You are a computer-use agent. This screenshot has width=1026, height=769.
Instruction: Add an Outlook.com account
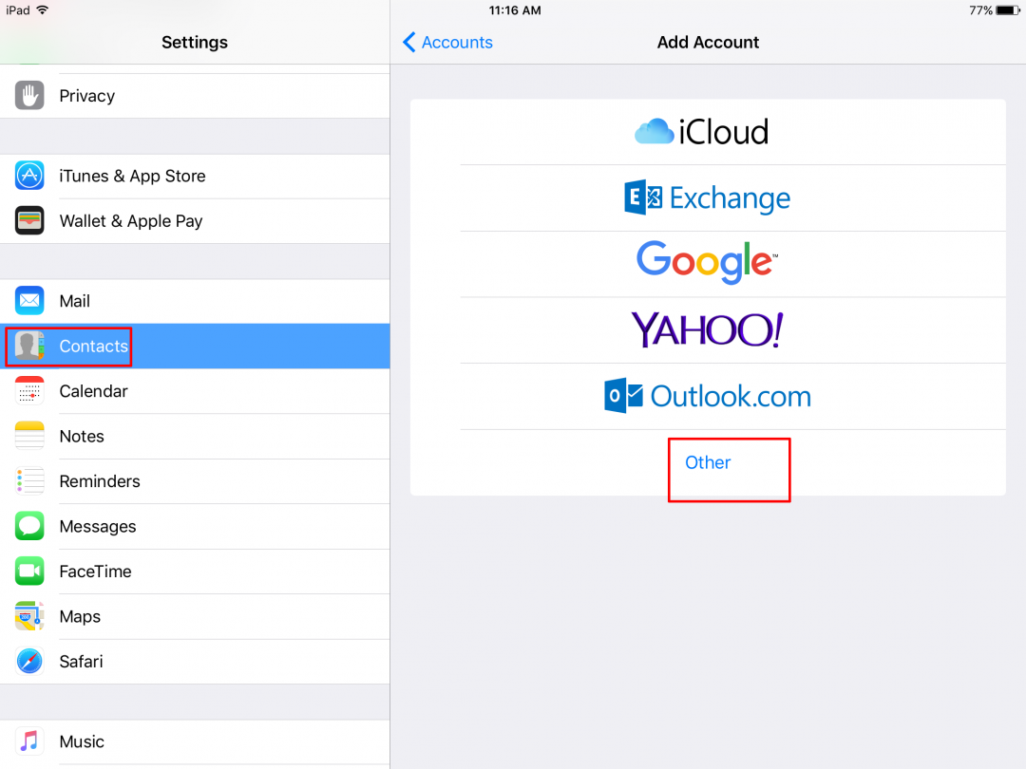pos(707,396)
